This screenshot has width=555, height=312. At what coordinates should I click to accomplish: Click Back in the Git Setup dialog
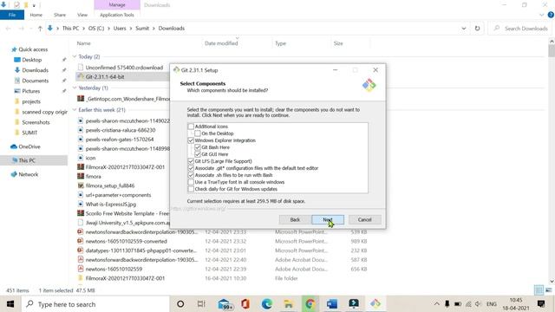[295, 219]
